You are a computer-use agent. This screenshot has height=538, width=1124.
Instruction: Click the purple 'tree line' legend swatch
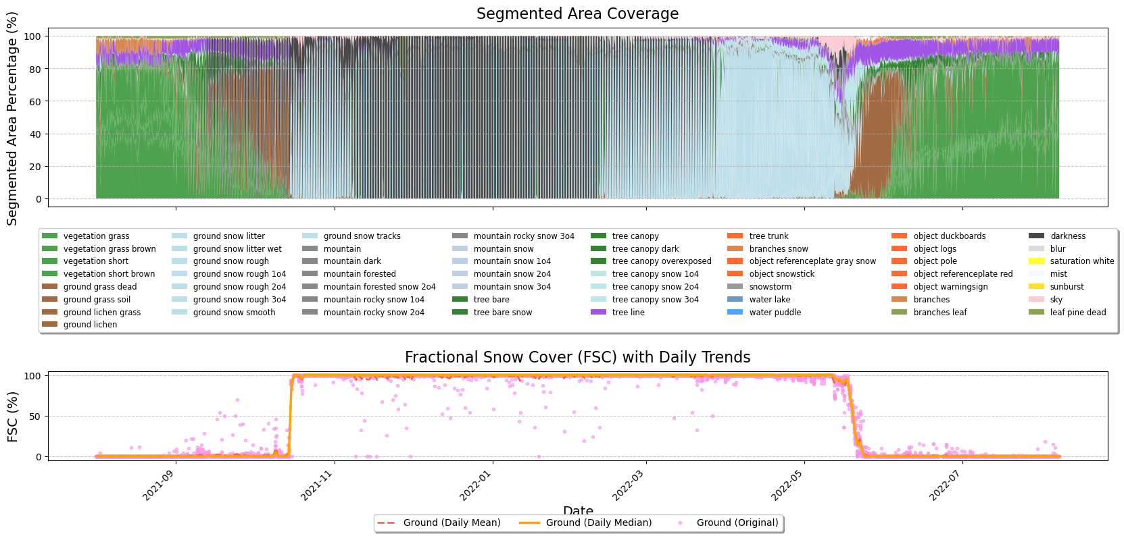pyautogui.click(x=598, y=312)
